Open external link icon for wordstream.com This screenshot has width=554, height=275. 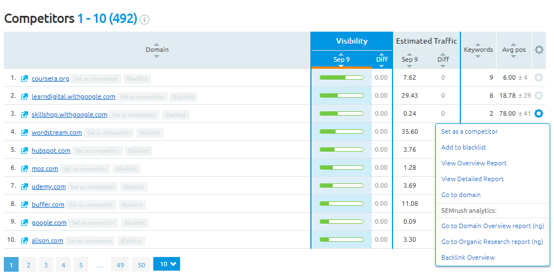[x=25, y=133]
